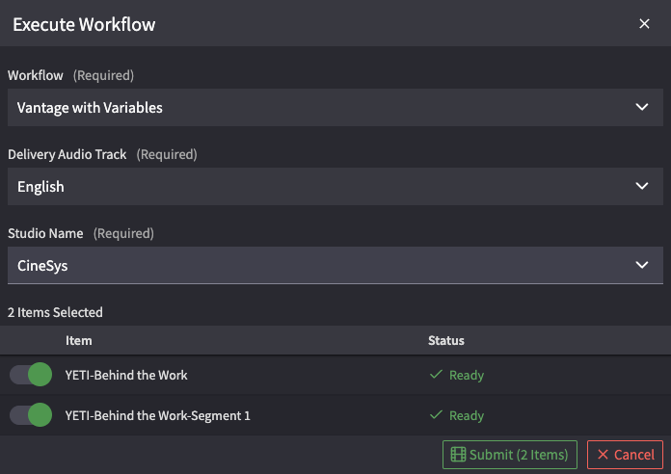Viewport: 671px width, 474px height.
Task: Disable the YETI-Behind the Work-Segment 1 switch
Action: (x=31, y=415)
